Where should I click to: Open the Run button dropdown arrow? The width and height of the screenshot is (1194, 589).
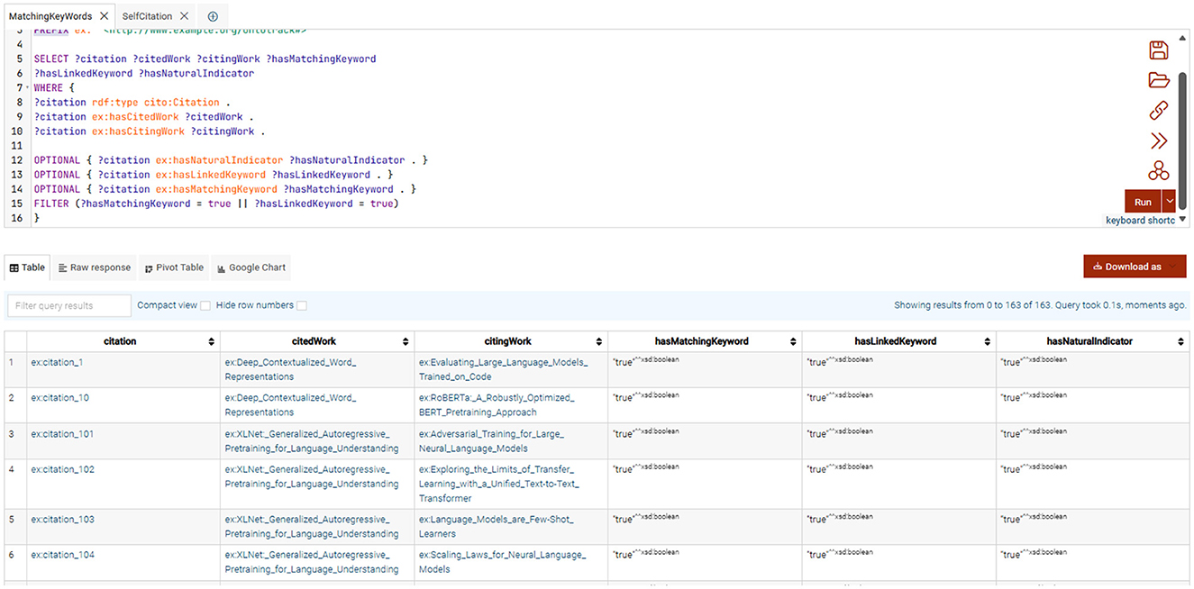(1170, 202)
